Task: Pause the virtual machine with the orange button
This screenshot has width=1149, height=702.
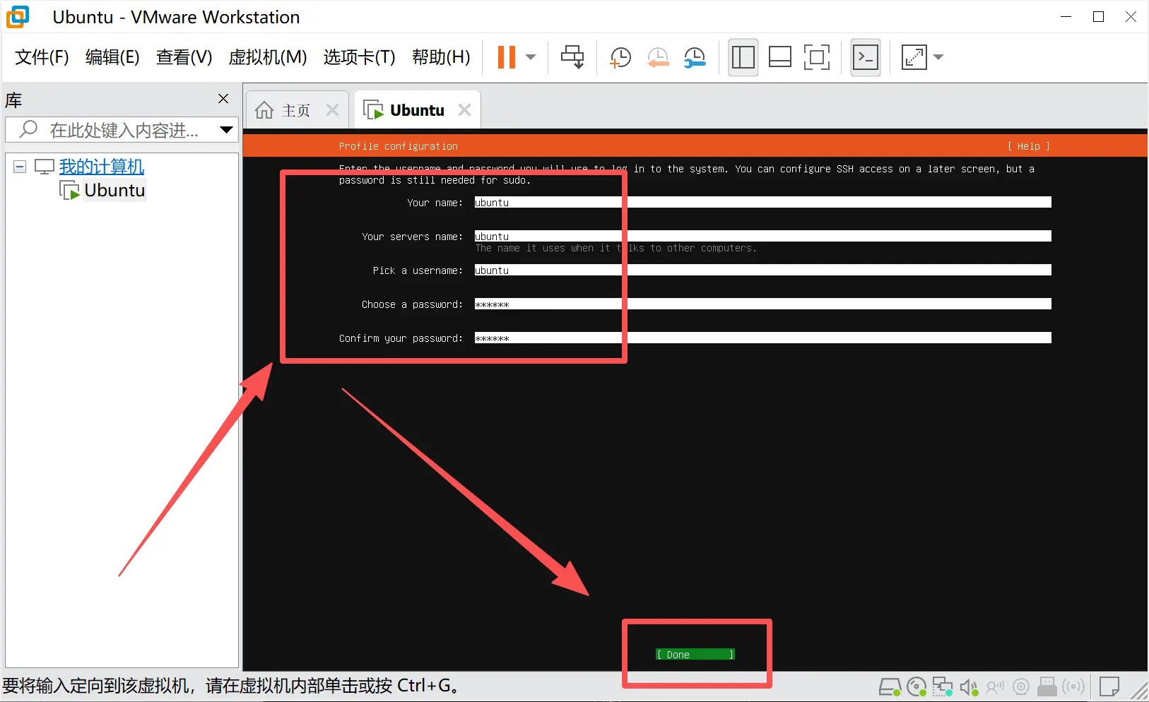Action: 507,57
